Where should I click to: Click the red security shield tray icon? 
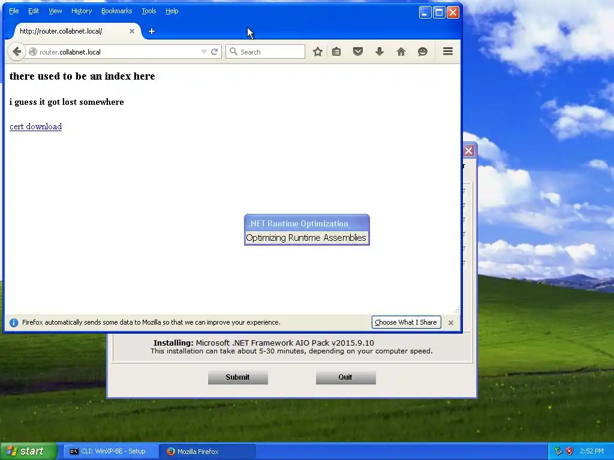point(570,452)
